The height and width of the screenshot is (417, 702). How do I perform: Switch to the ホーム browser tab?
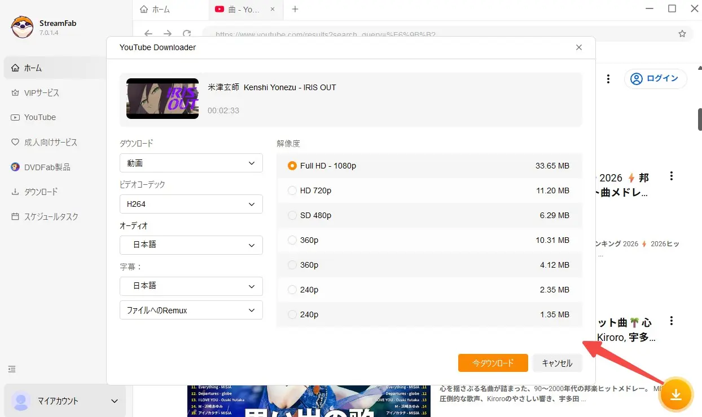click(x=171, y=10)
